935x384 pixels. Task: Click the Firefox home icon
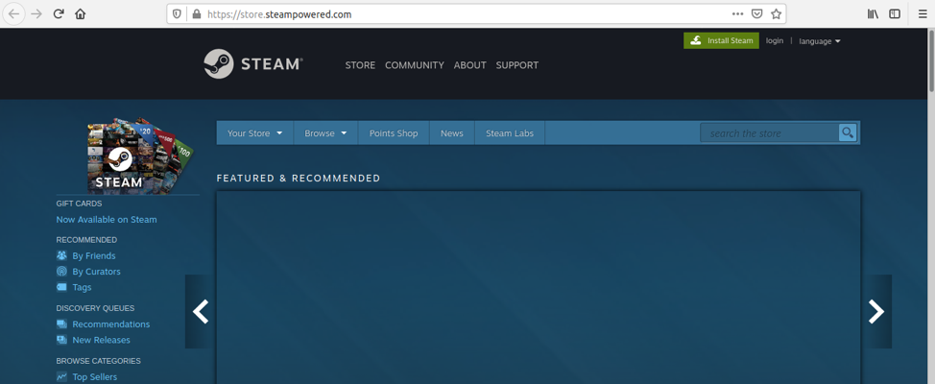point(80,13)
